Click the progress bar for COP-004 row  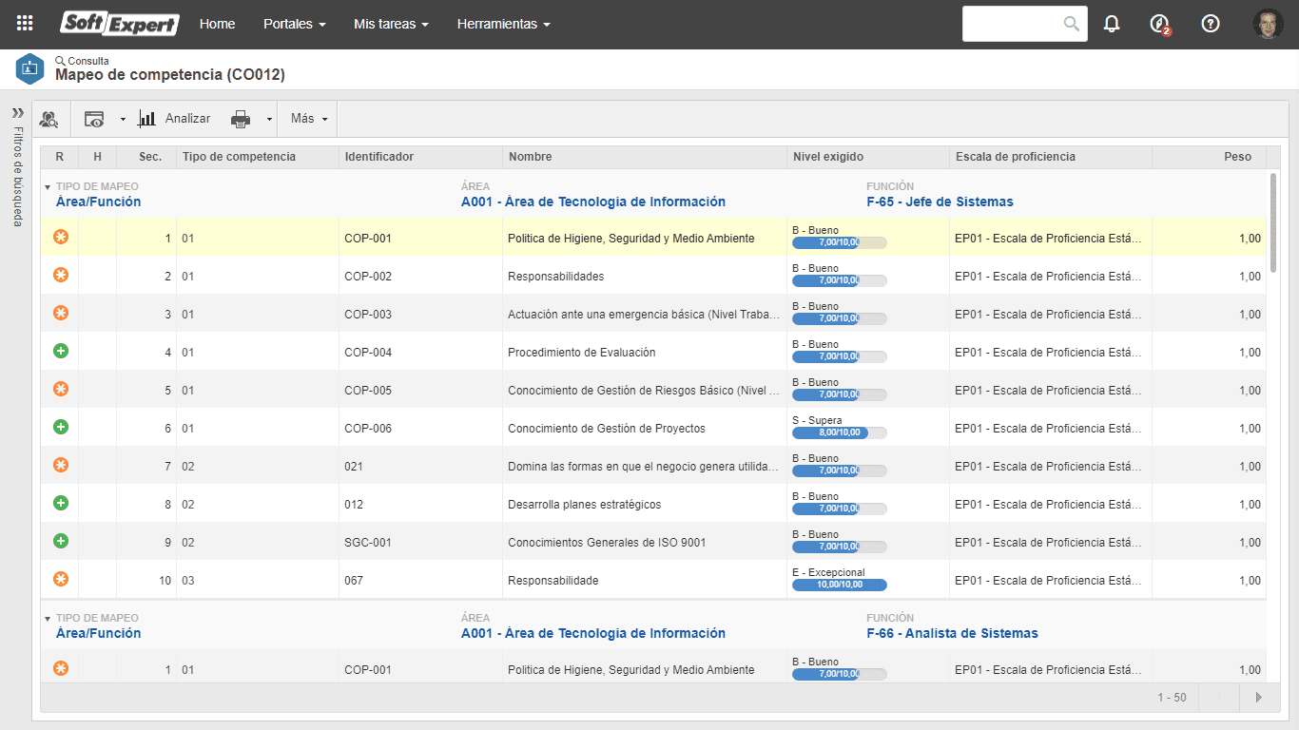coord(840,356)
